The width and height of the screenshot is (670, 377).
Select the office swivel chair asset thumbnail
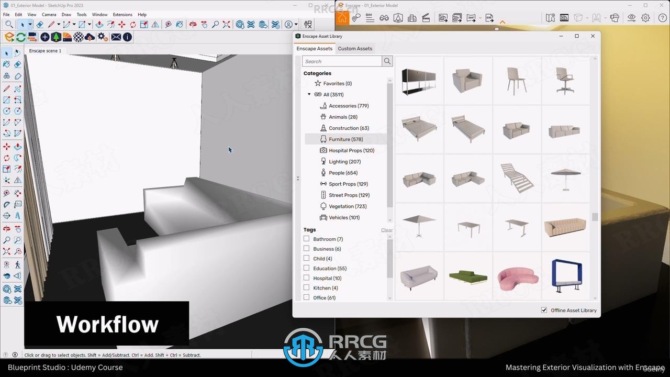(x=565, y=81)
